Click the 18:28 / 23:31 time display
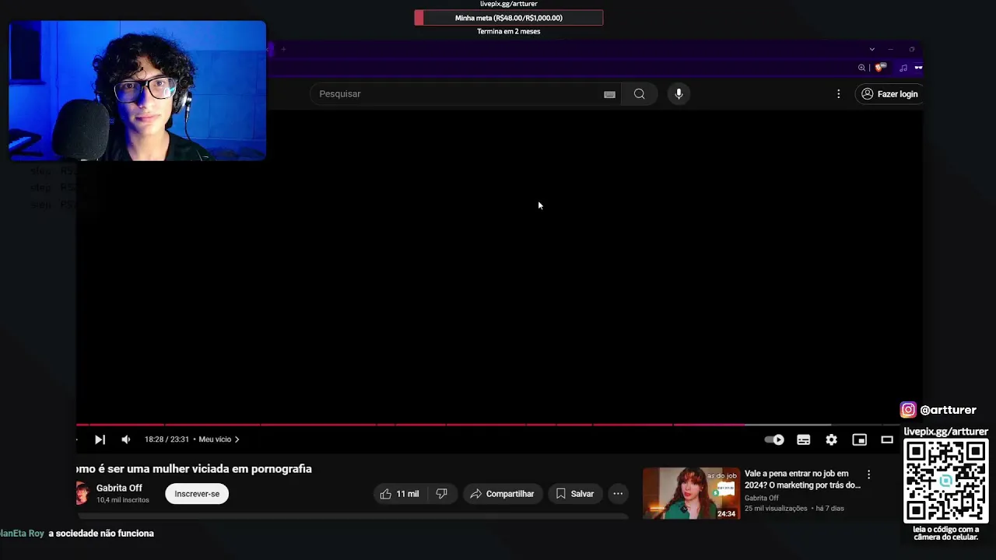The image size is (996, 560). 167,439
